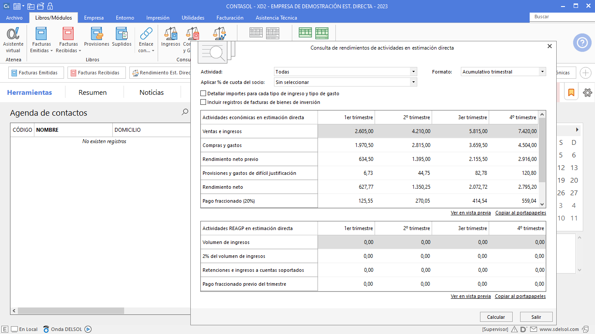Enable Detallar importes para cada tipo checkbox
The image size is (595, 334).
(203, 94)
